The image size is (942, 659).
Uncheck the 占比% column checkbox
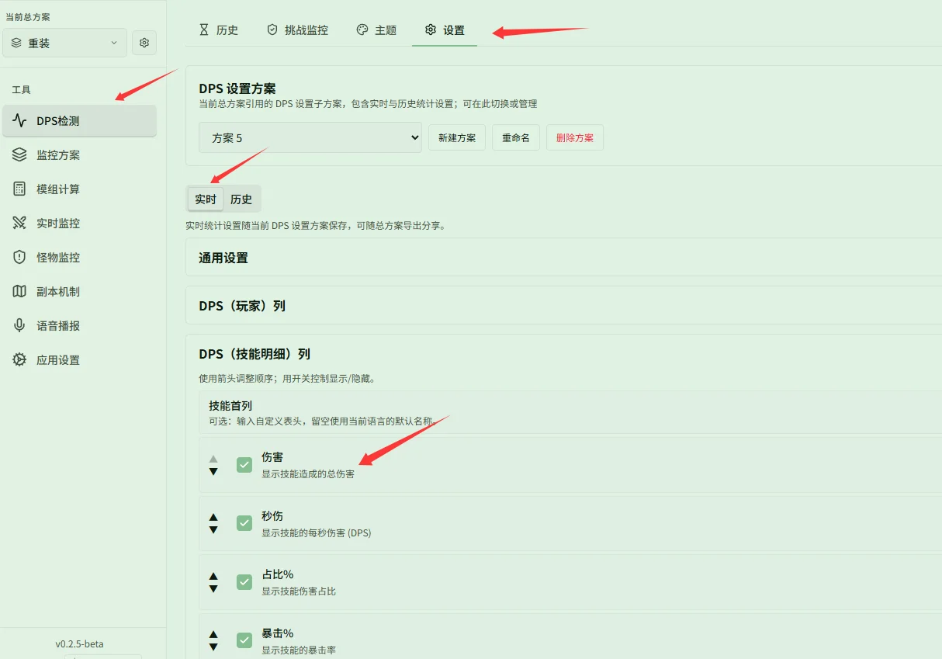coord(244,582)
